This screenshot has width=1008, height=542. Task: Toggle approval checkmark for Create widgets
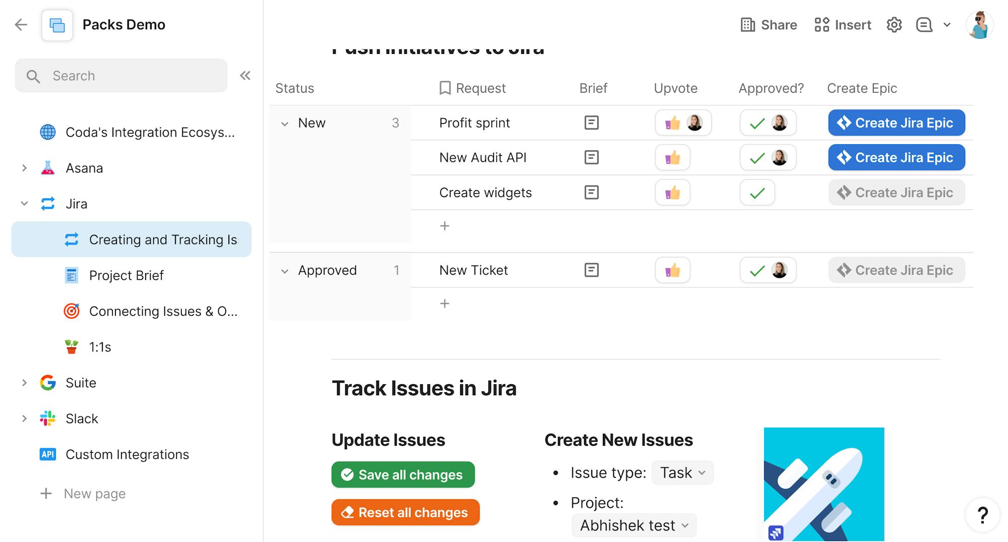coord(757,193)
